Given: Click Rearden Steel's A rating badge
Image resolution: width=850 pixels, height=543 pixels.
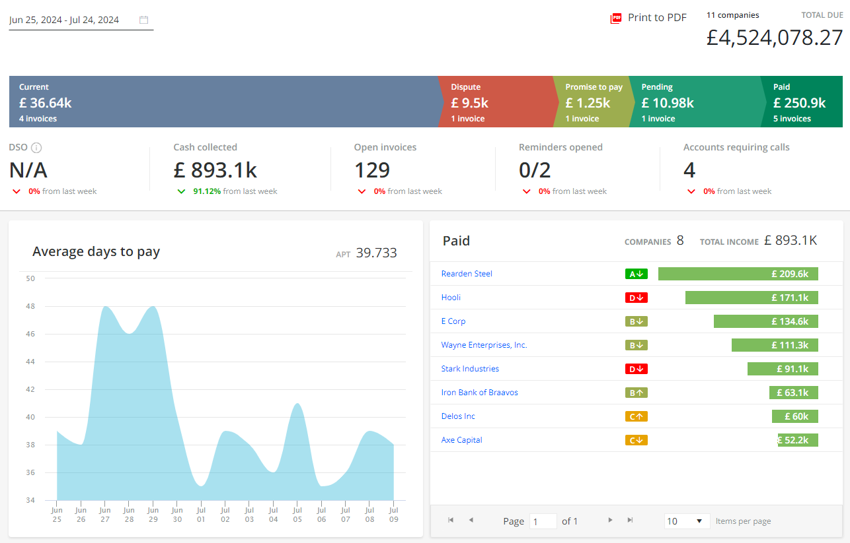Looking at the screenshot, I should 637,274.
